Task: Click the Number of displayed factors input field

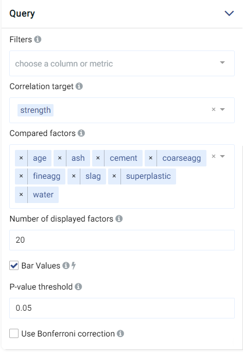Action: point(122,240)
